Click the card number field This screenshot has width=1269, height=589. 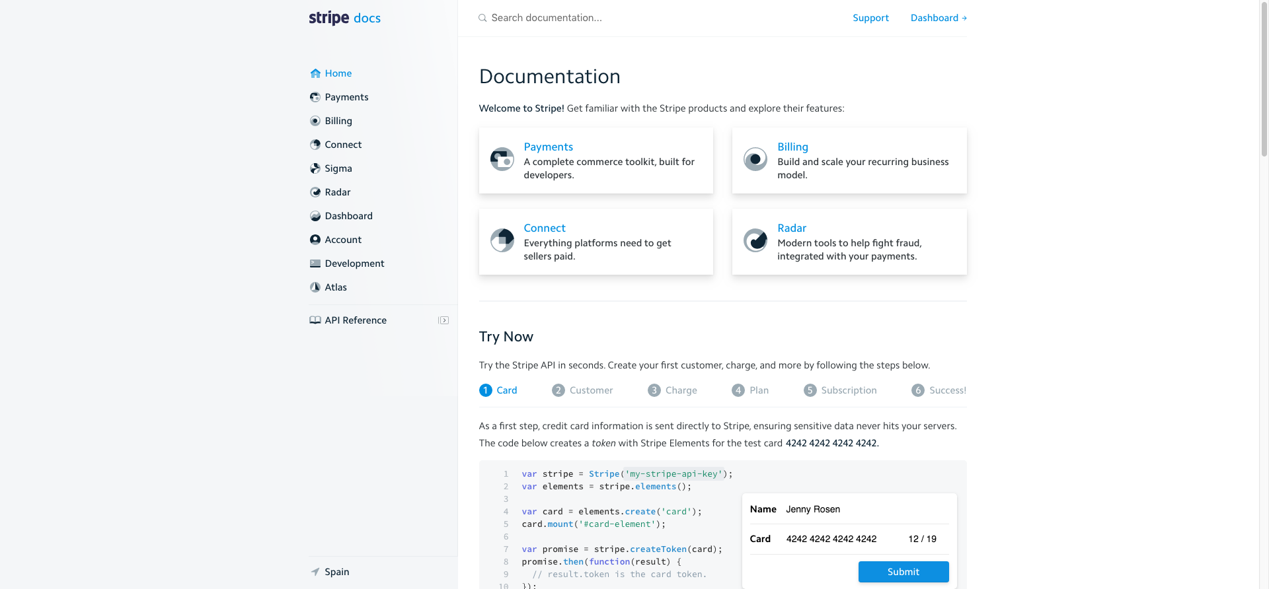pyautogui.click(x=831, y=539)
